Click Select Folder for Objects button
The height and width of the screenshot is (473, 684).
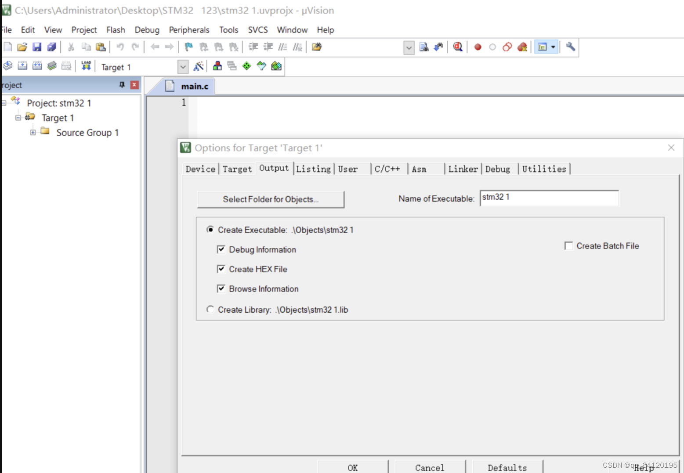(271, 199)
